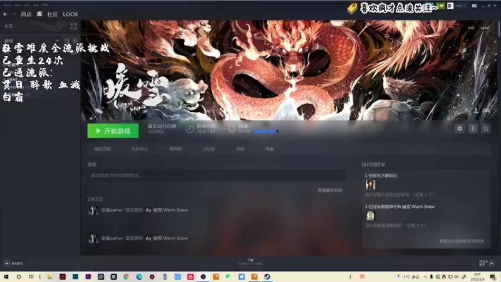The image size is (501, 282).
Task: Expand hidden system tray icons chevron
Action: (x=425, y=277)
